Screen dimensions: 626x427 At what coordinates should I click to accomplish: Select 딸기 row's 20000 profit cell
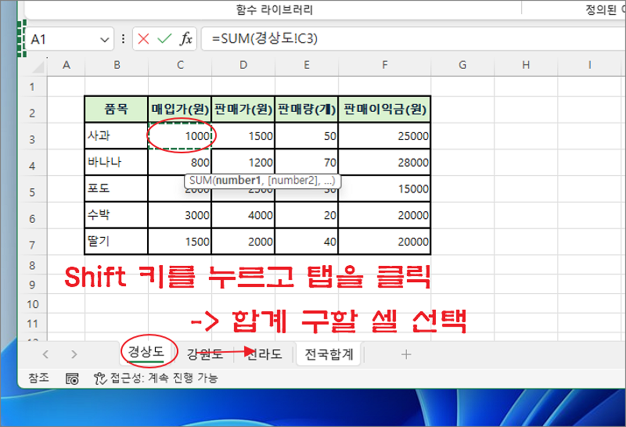(x=384, y=242)
